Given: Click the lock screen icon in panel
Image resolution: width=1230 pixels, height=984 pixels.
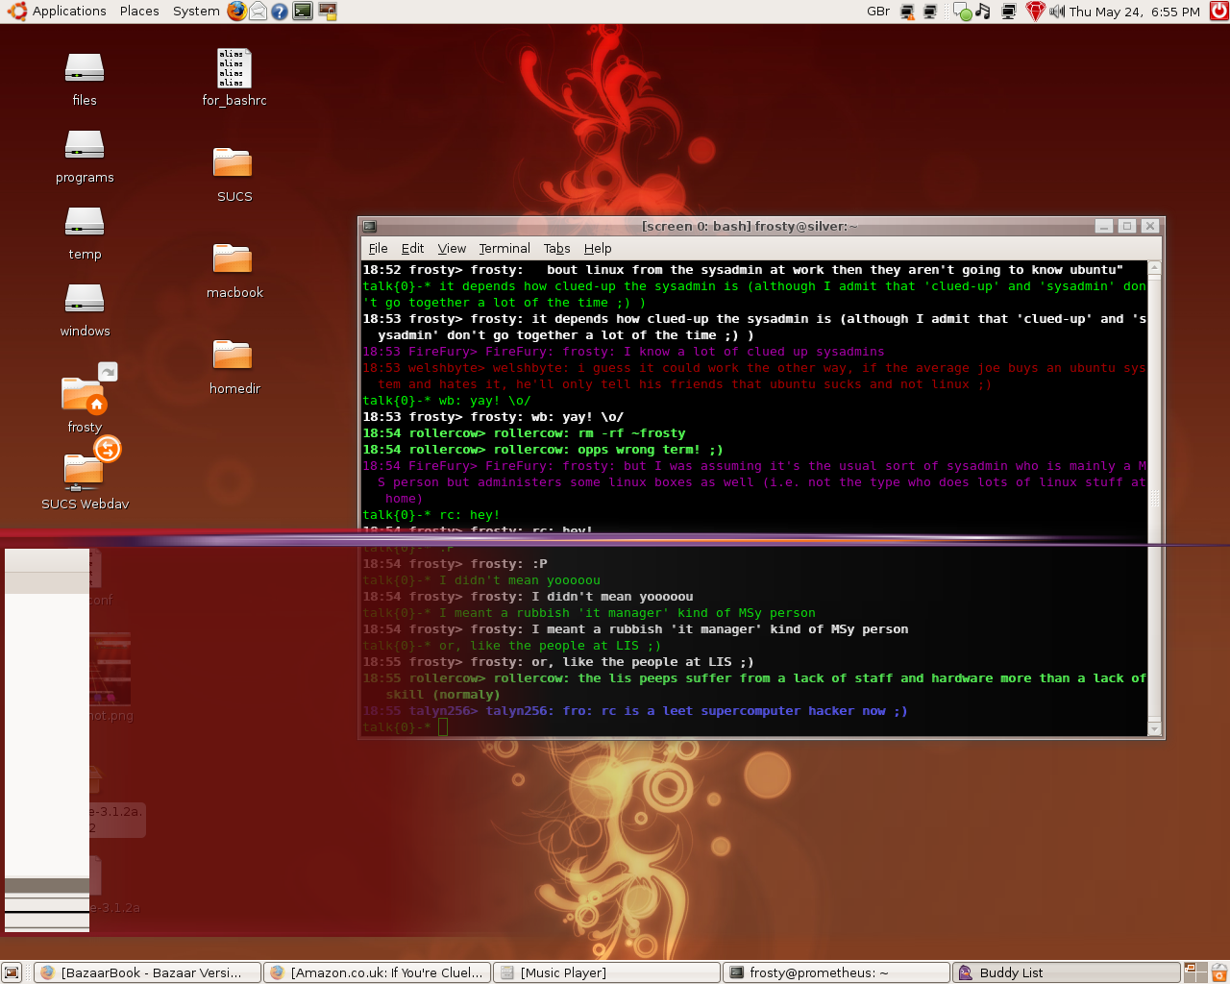Looking at the screenshot, I should tap(328, 12).
